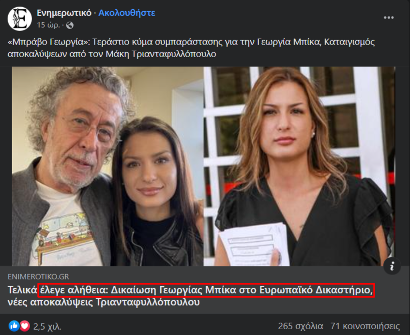Click the white papers in the right photo
Screen dimensions: 410x335
(254, 244)
